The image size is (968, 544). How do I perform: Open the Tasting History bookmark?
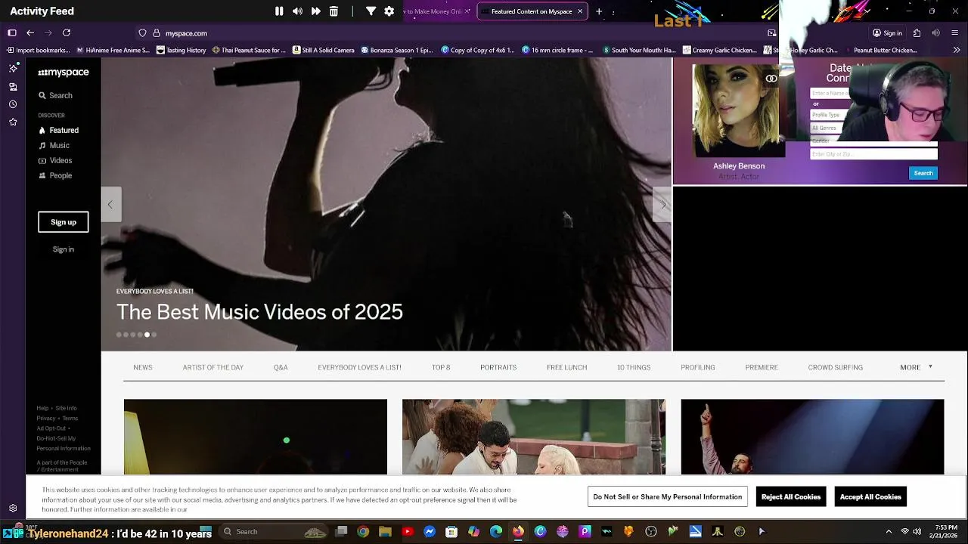pos(181,50)
